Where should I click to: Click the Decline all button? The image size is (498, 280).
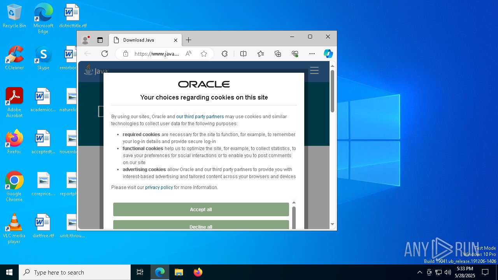(x=201, y=225)
